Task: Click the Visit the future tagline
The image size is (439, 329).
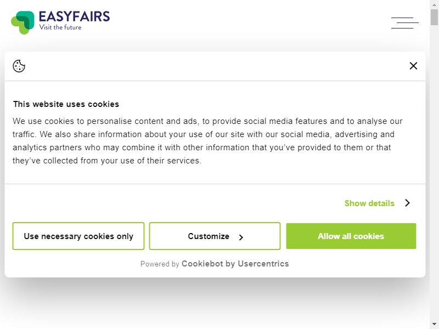Action: click(60, 27)
